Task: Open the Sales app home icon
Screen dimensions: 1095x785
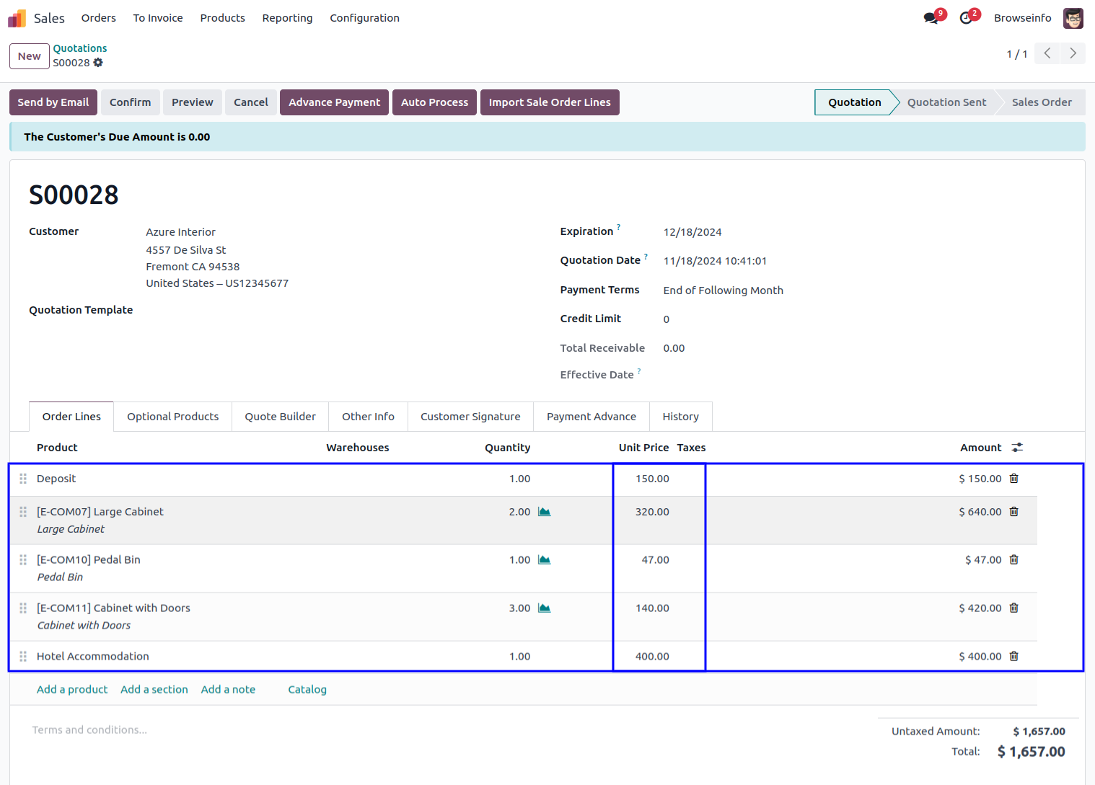Action: (17, 18)
